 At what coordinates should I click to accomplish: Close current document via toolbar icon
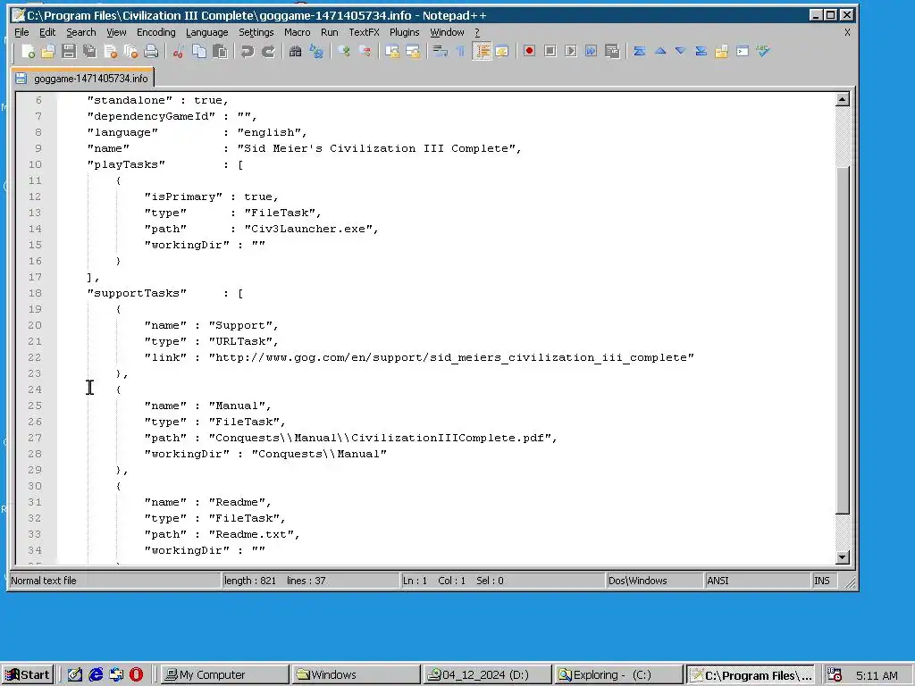tap(110, 51)
